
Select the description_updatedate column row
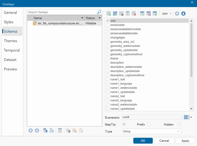pos(147,71)
